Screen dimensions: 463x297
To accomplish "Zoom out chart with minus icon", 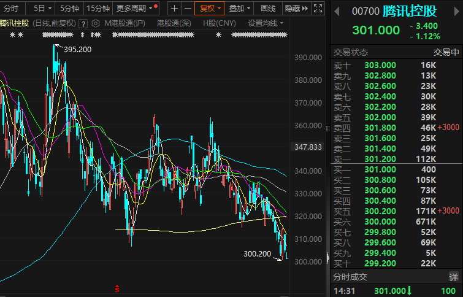I will click(x=188, y=9).
